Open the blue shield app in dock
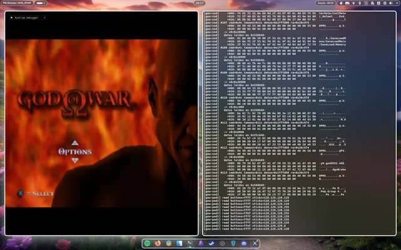The height and width of the screenshot is (250, 401). pyautogui.click(x=233, y=243)
